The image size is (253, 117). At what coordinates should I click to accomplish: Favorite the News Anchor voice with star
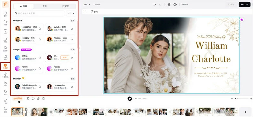[x=72, y=86]
